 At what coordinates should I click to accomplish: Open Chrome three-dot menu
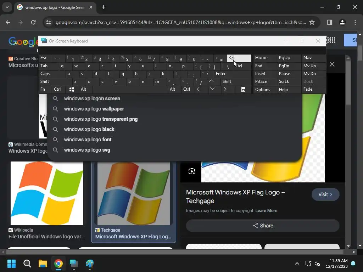tap(355, 22)
